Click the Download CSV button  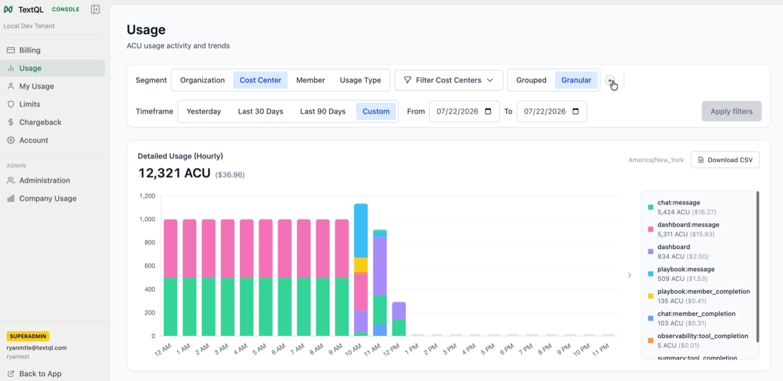pyautogui.click(x=725, y=160)
